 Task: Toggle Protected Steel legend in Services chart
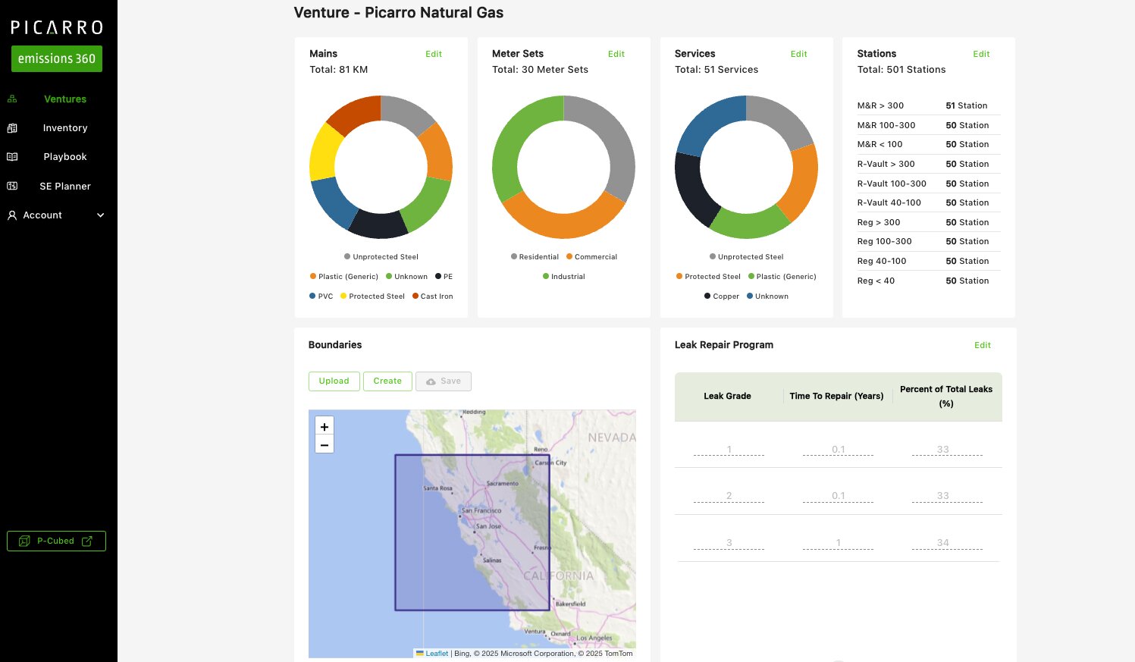pyautogui.click(x=708, y=277)
